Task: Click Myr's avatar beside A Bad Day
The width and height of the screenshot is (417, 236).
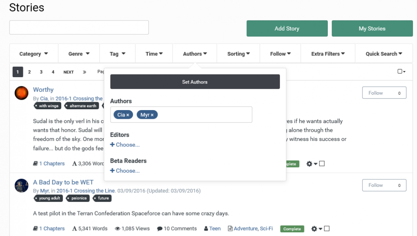Action: pos(21,186)
